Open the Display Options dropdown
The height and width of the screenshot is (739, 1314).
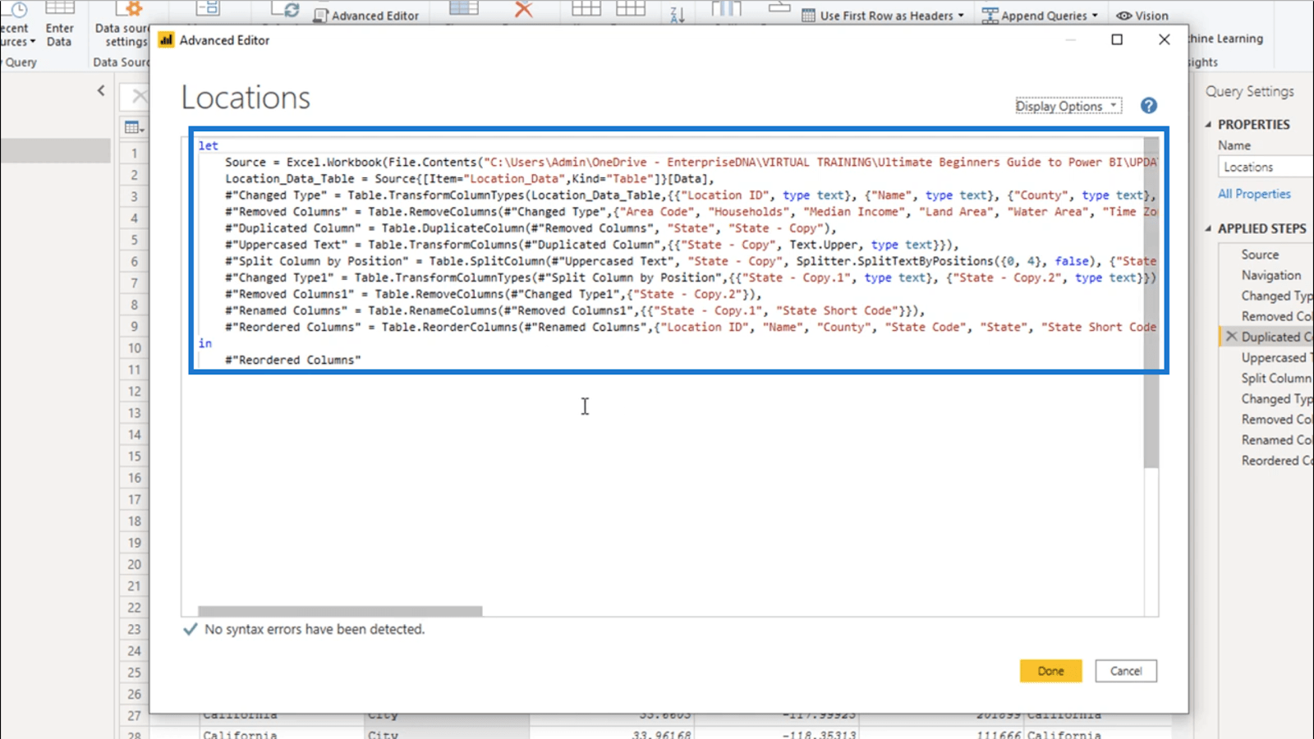[1068, 106]
